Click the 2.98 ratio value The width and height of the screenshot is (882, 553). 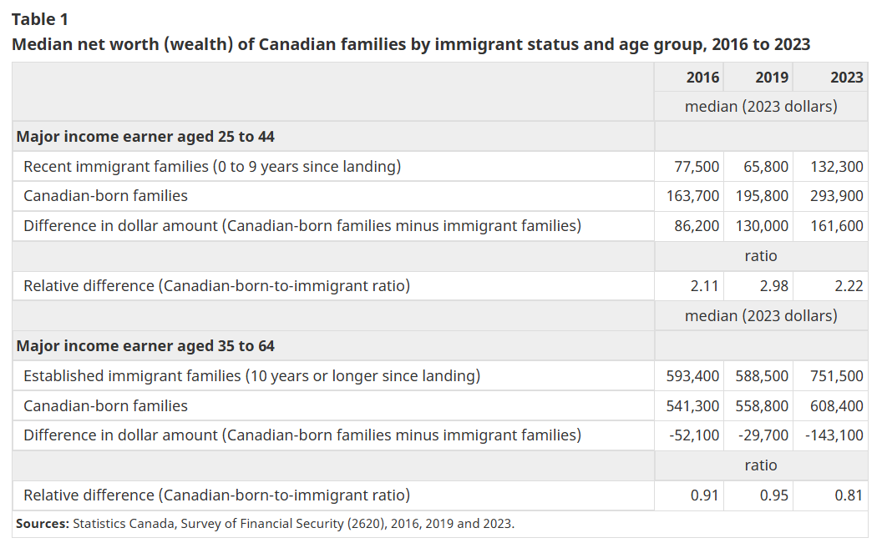[773, 286]
